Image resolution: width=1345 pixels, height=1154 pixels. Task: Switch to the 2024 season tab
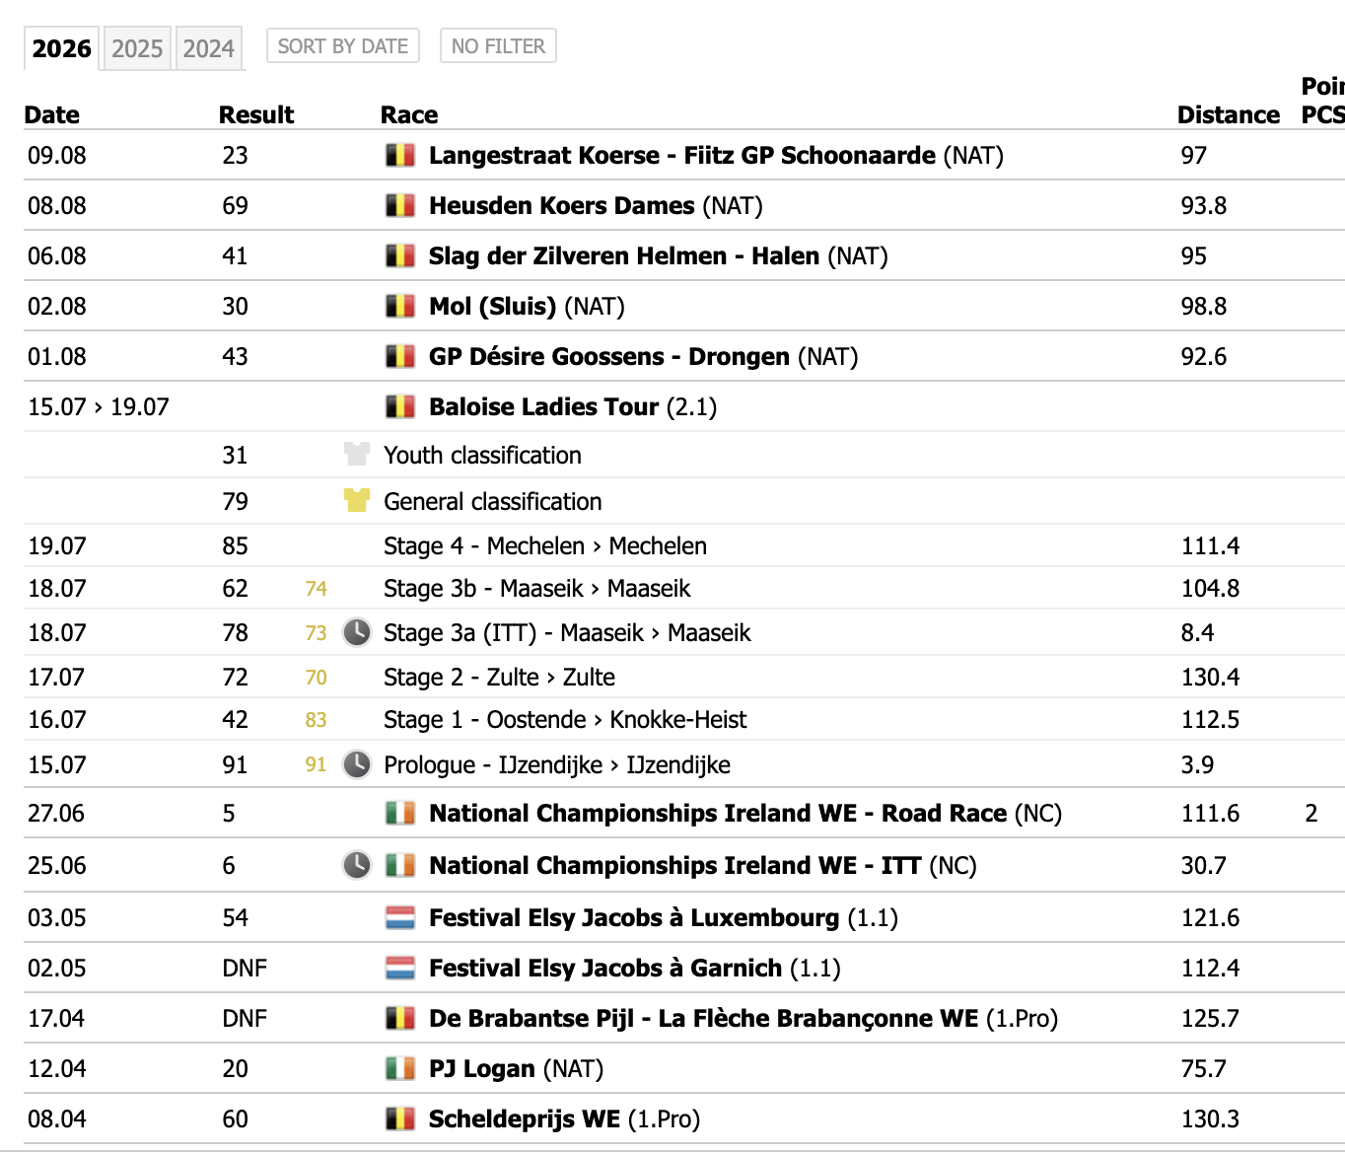pyautogui.click(x=208, y=48)
